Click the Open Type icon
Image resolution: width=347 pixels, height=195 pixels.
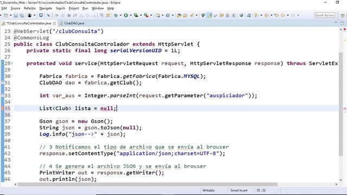[x=179, y=15]
